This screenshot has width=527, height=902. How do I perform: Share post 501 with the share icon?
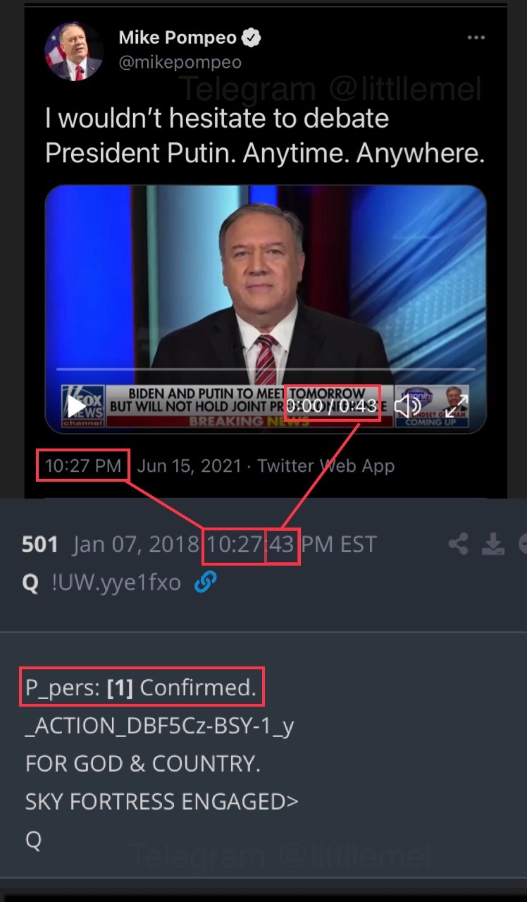pyautogui.click(x=459, y=544)
